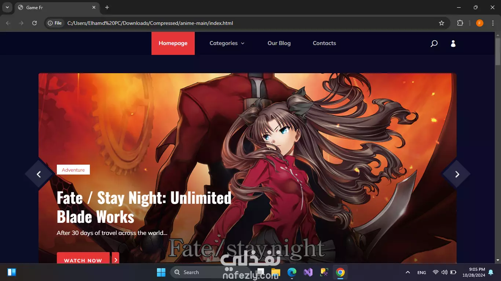Click the browser forward arrow
501x281 pixels.
point(21,23)
